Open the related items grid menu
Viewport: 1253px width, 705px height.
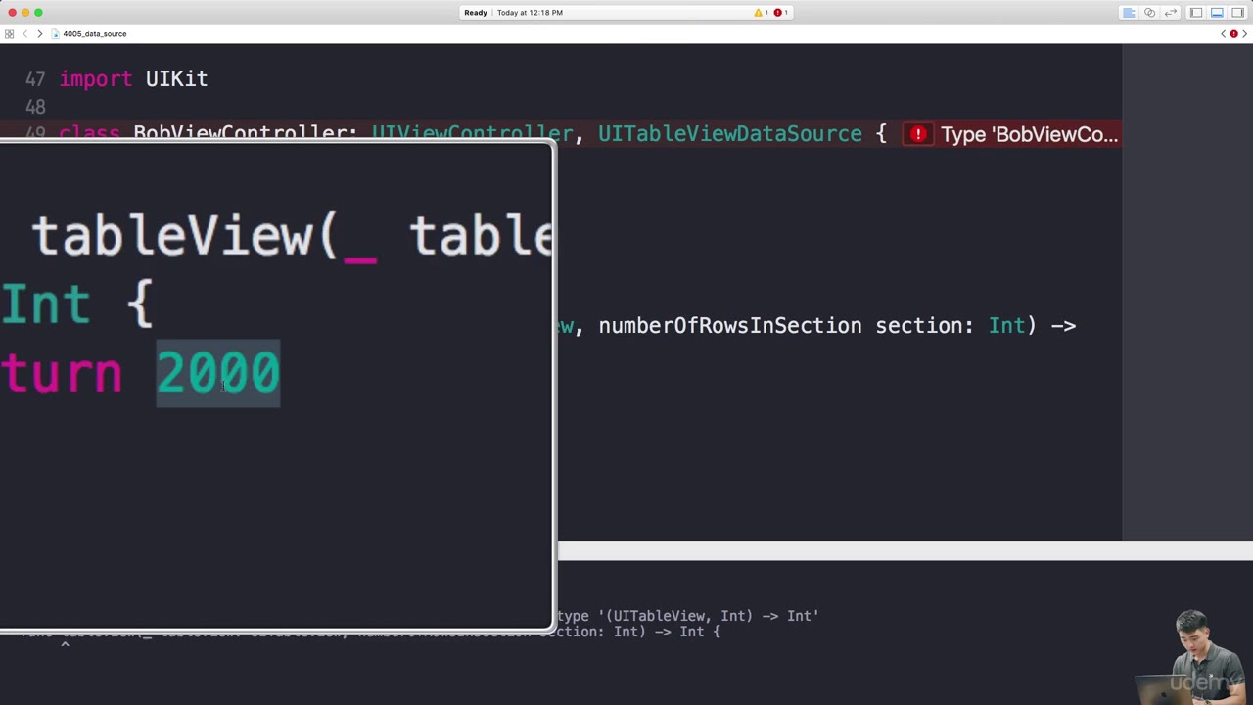pyautogui.click(x=9, y=34)
